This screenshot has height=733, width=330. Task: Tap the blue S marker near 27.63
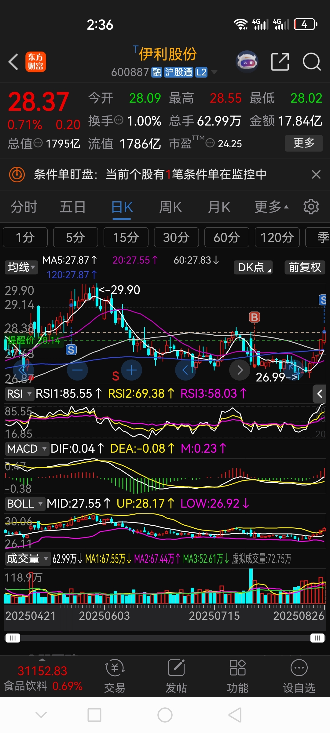click(71, 350)
